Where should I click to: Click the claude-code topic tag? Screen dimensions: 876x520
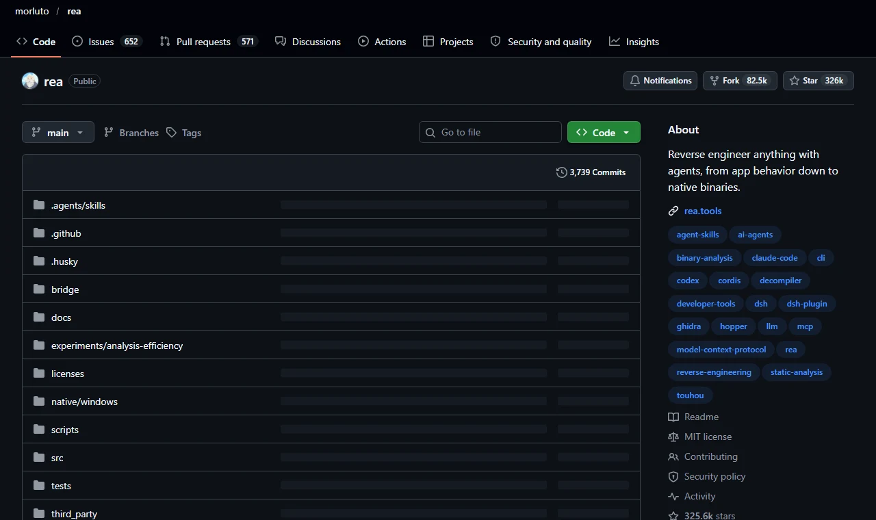tap(775, 258)
